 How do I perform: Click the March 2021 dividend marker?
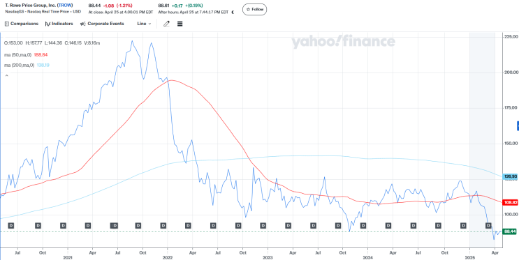point(88,225)
